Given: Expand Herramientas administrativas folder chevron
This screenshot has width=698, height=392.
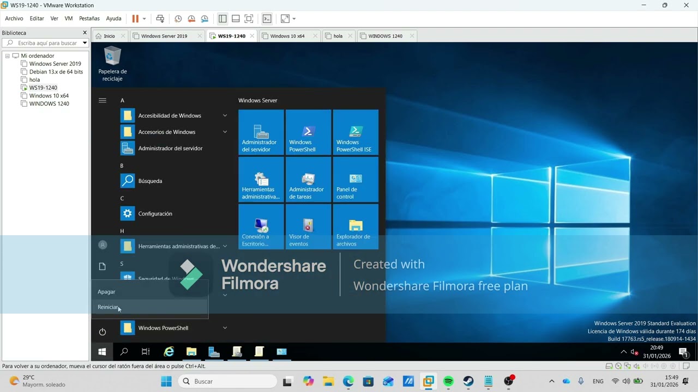Looking at the screenshot, I should pos(225,246).
